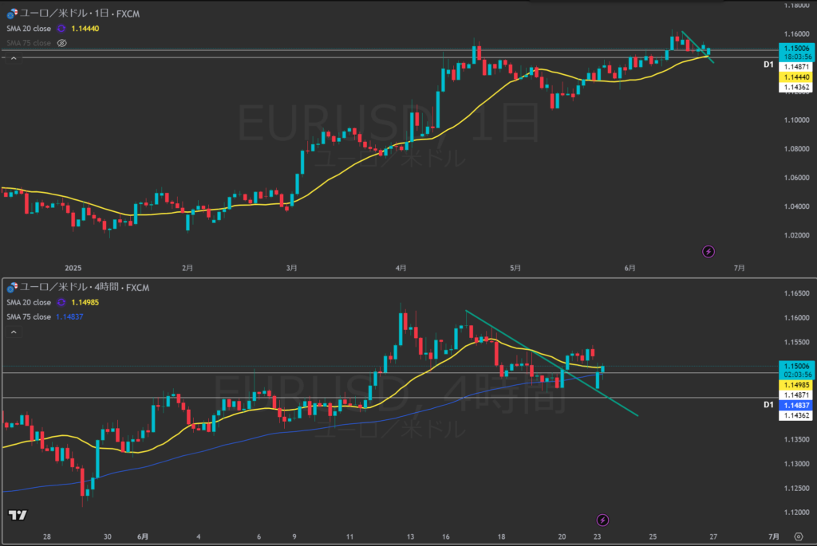Click the SMA 20 legend value 1.14985
Screen dimensions: 817x546
[x=85, y=302]
